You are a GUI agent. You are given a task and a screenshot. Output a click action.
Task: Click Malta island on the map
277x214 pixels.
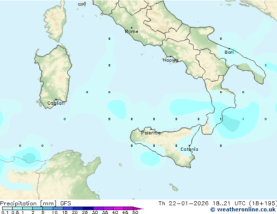175,189
